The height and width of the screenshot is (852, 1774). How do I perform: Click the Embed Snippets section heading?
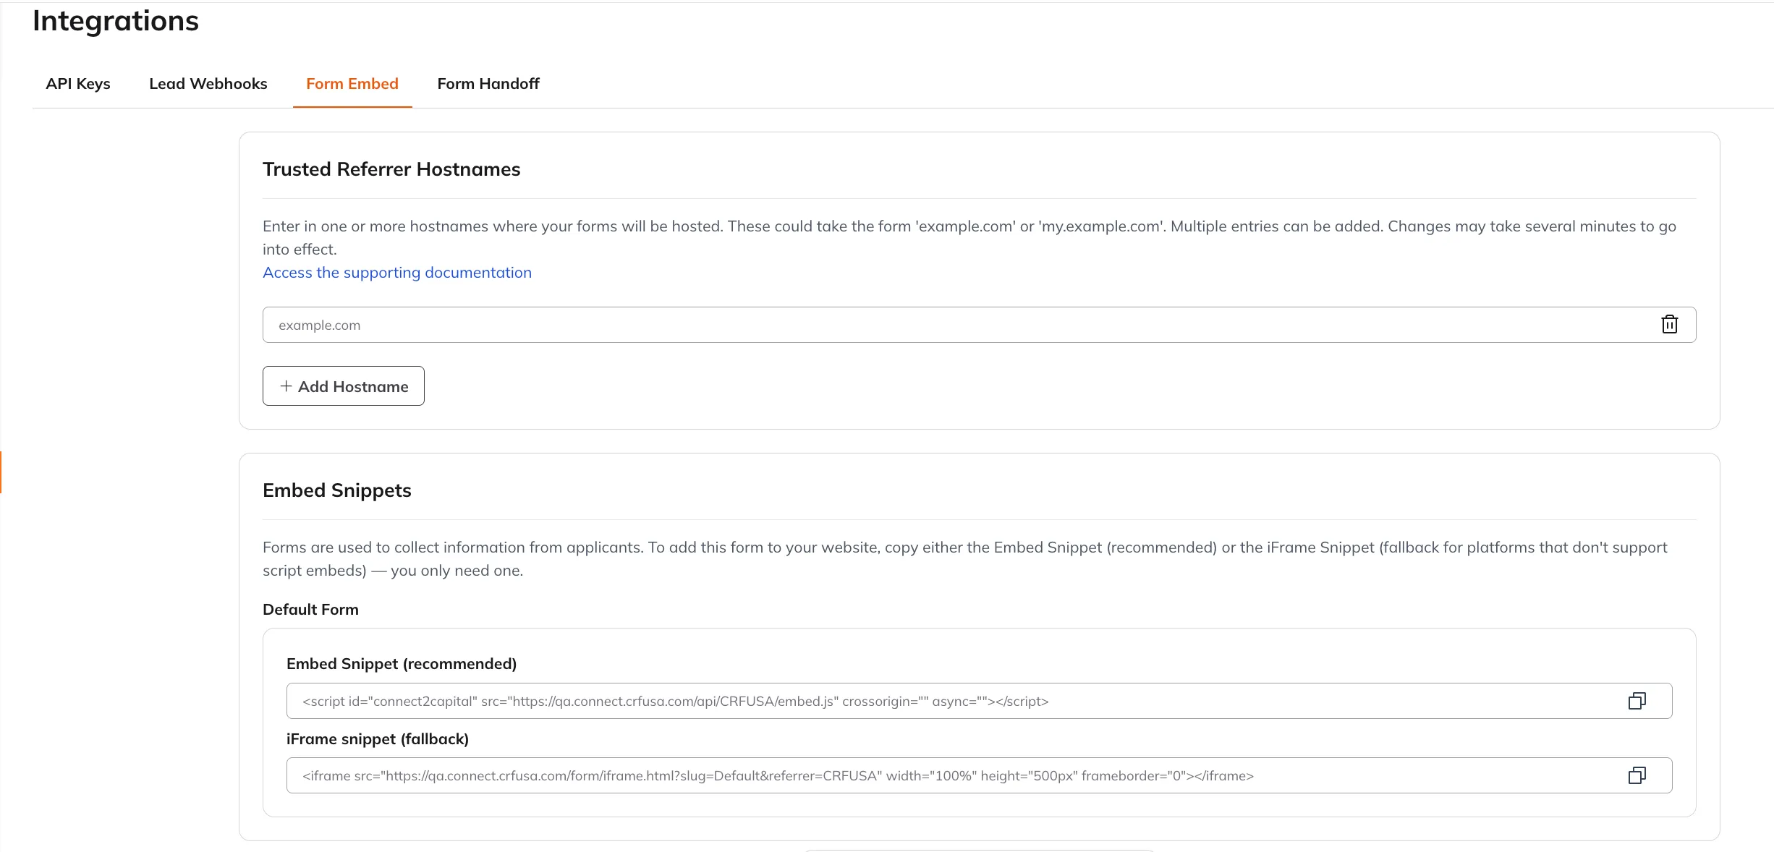click(337, 490)
